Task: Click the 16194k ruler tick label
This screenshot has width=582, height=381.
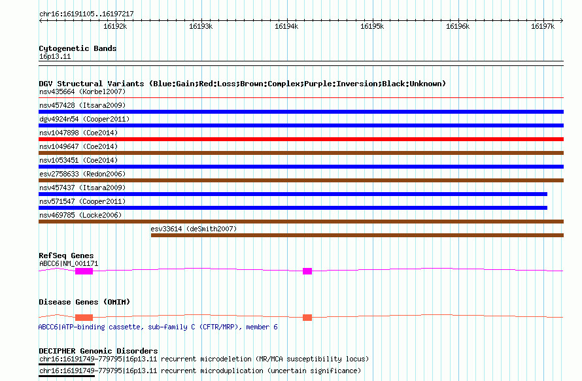Action: [x=286, y=26]
